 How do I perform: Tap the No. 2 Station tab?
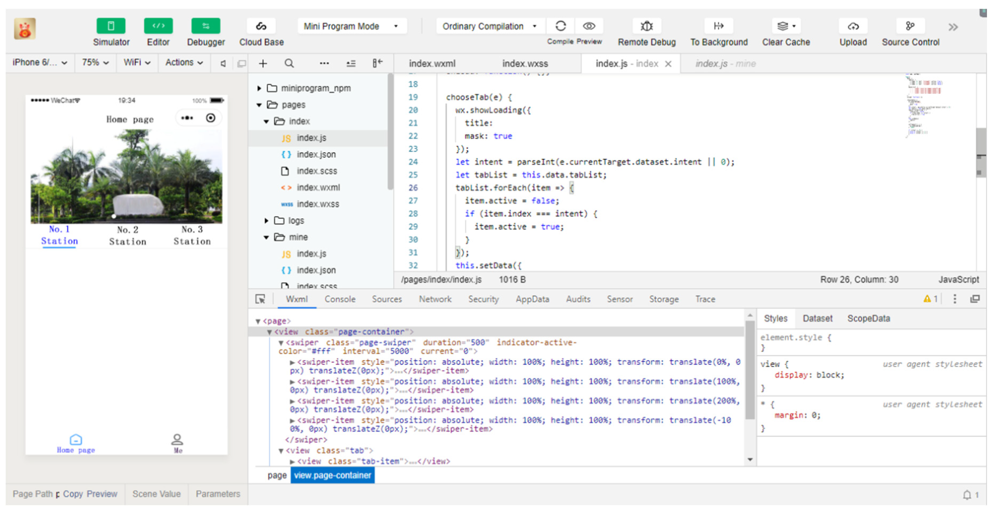click(x=128, y=235)
